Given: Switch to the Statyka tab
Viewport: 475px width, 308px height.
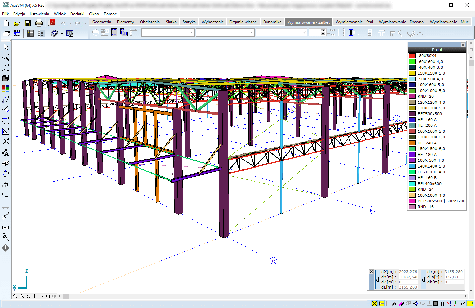Looking at the screenshot, I should (189, 22).
